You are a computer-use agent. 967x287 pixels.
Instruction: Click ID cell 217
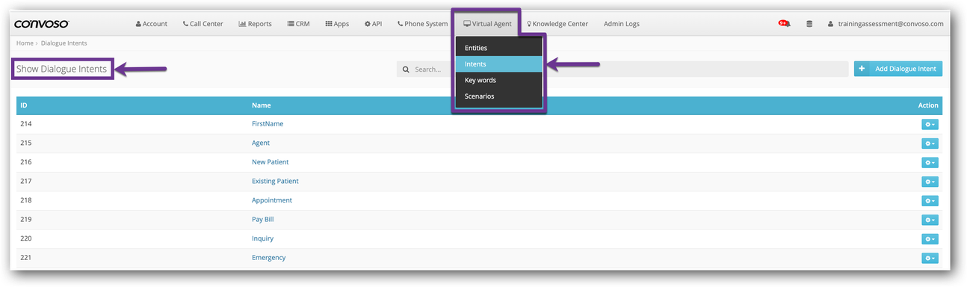[26, 182]
